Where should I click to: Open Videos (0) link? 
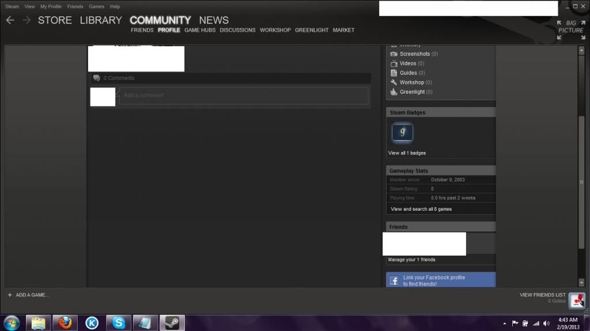coord(411,63)
